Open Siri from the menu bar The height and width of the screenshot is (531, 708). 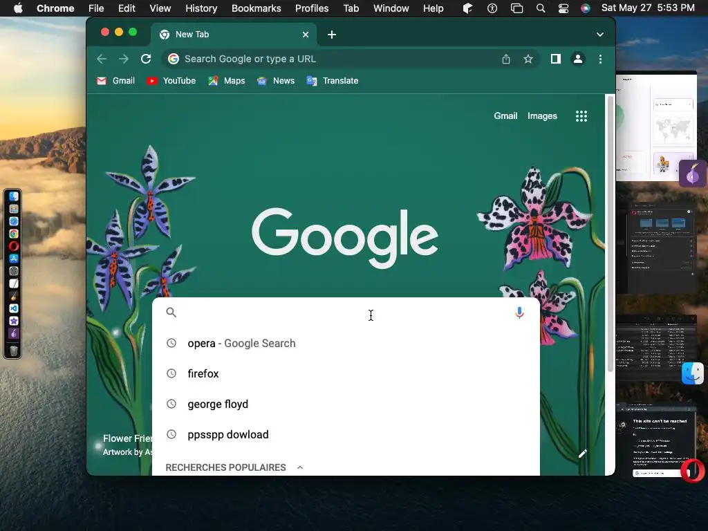585,8
